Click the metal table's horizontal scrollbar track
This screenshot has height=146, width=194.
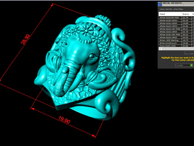pyautogui.click(x=178, y=49)
